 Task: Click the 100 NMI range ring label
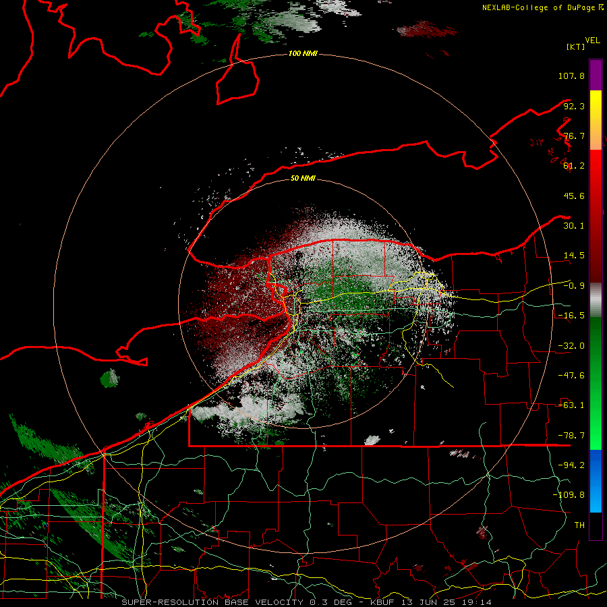click(x=303, y=53)
